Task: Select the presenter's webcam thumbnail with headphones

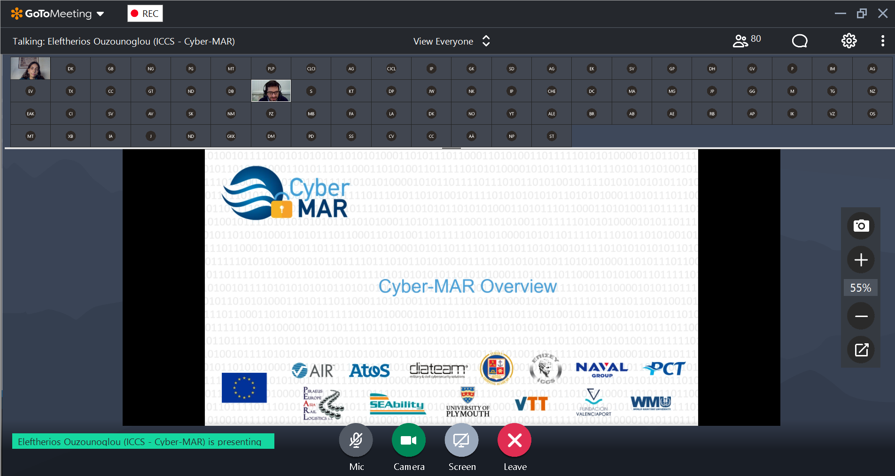Action: point(271,91)
